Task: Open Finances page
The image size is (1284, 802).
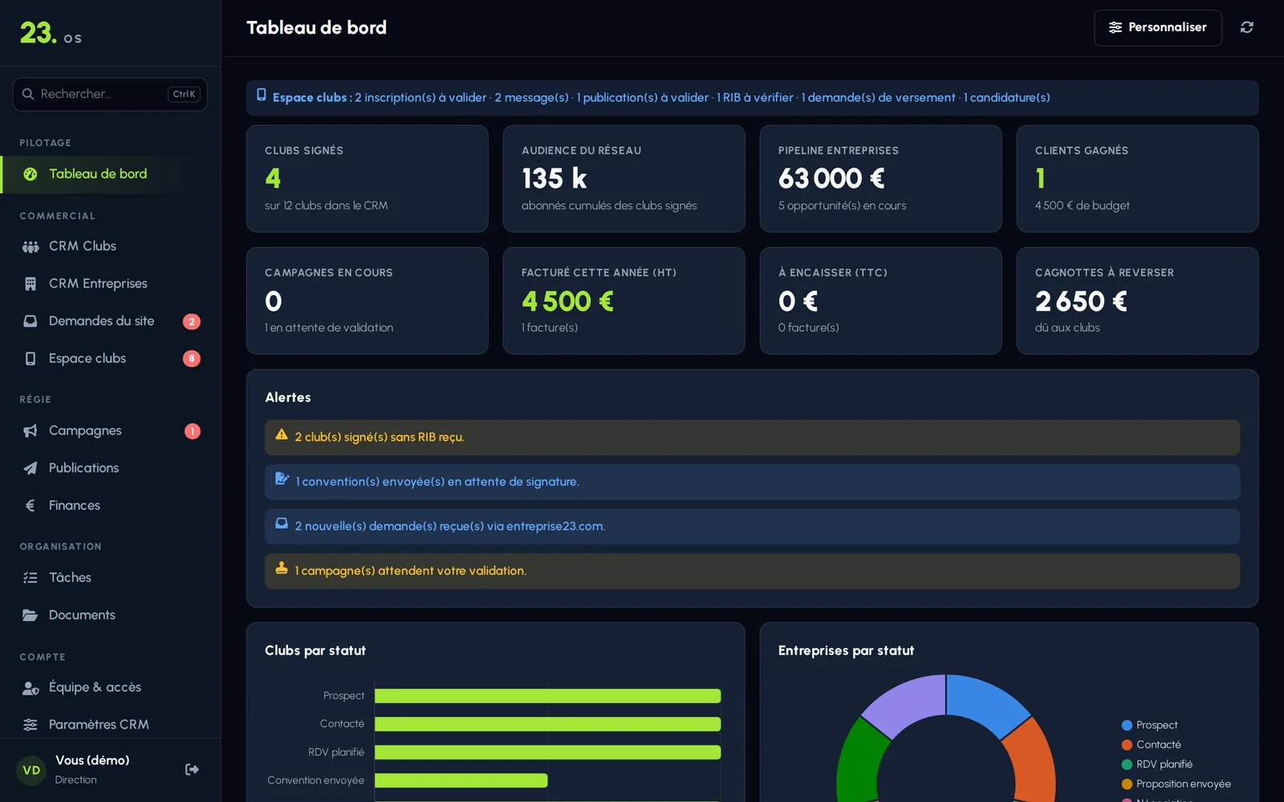Action: (x=111, y=505)
